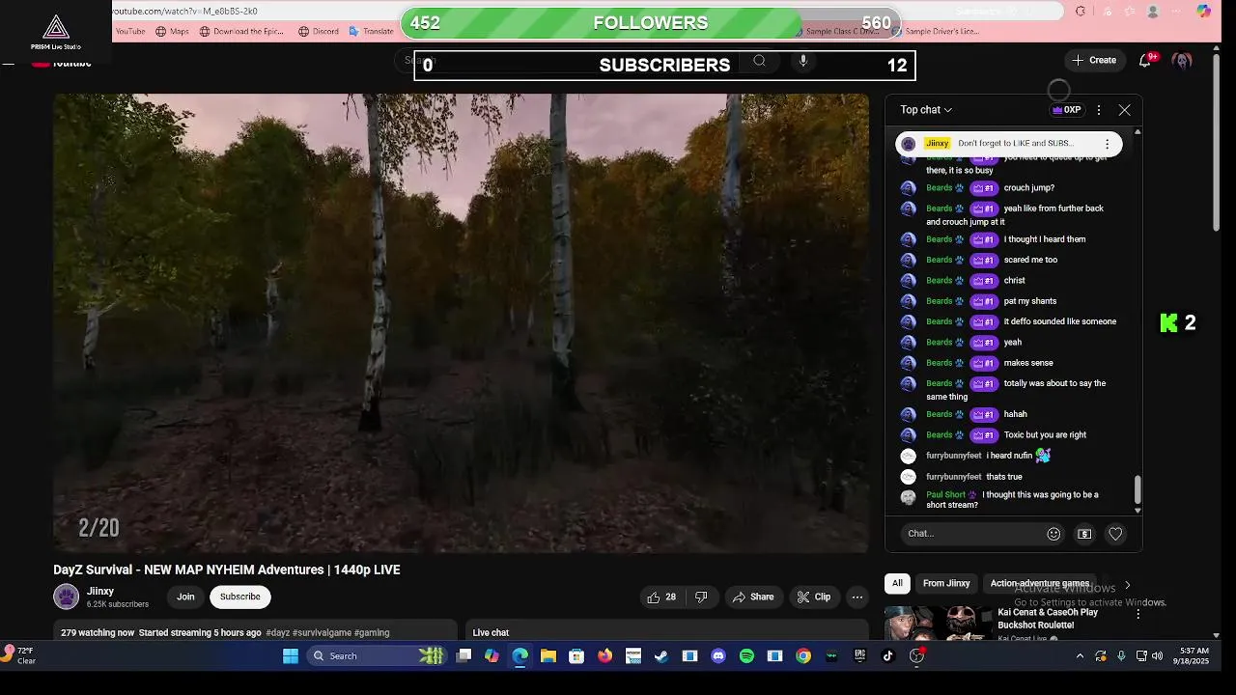Open Steam from the taskbar

(661, 655)
